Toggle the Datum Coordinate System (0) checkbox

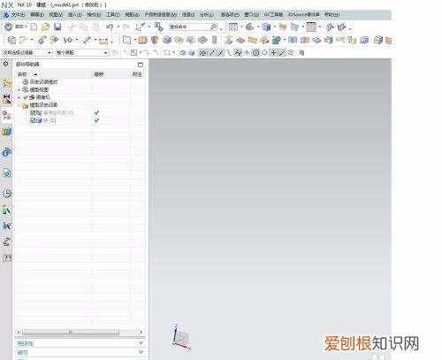click(x=33, y=112)
